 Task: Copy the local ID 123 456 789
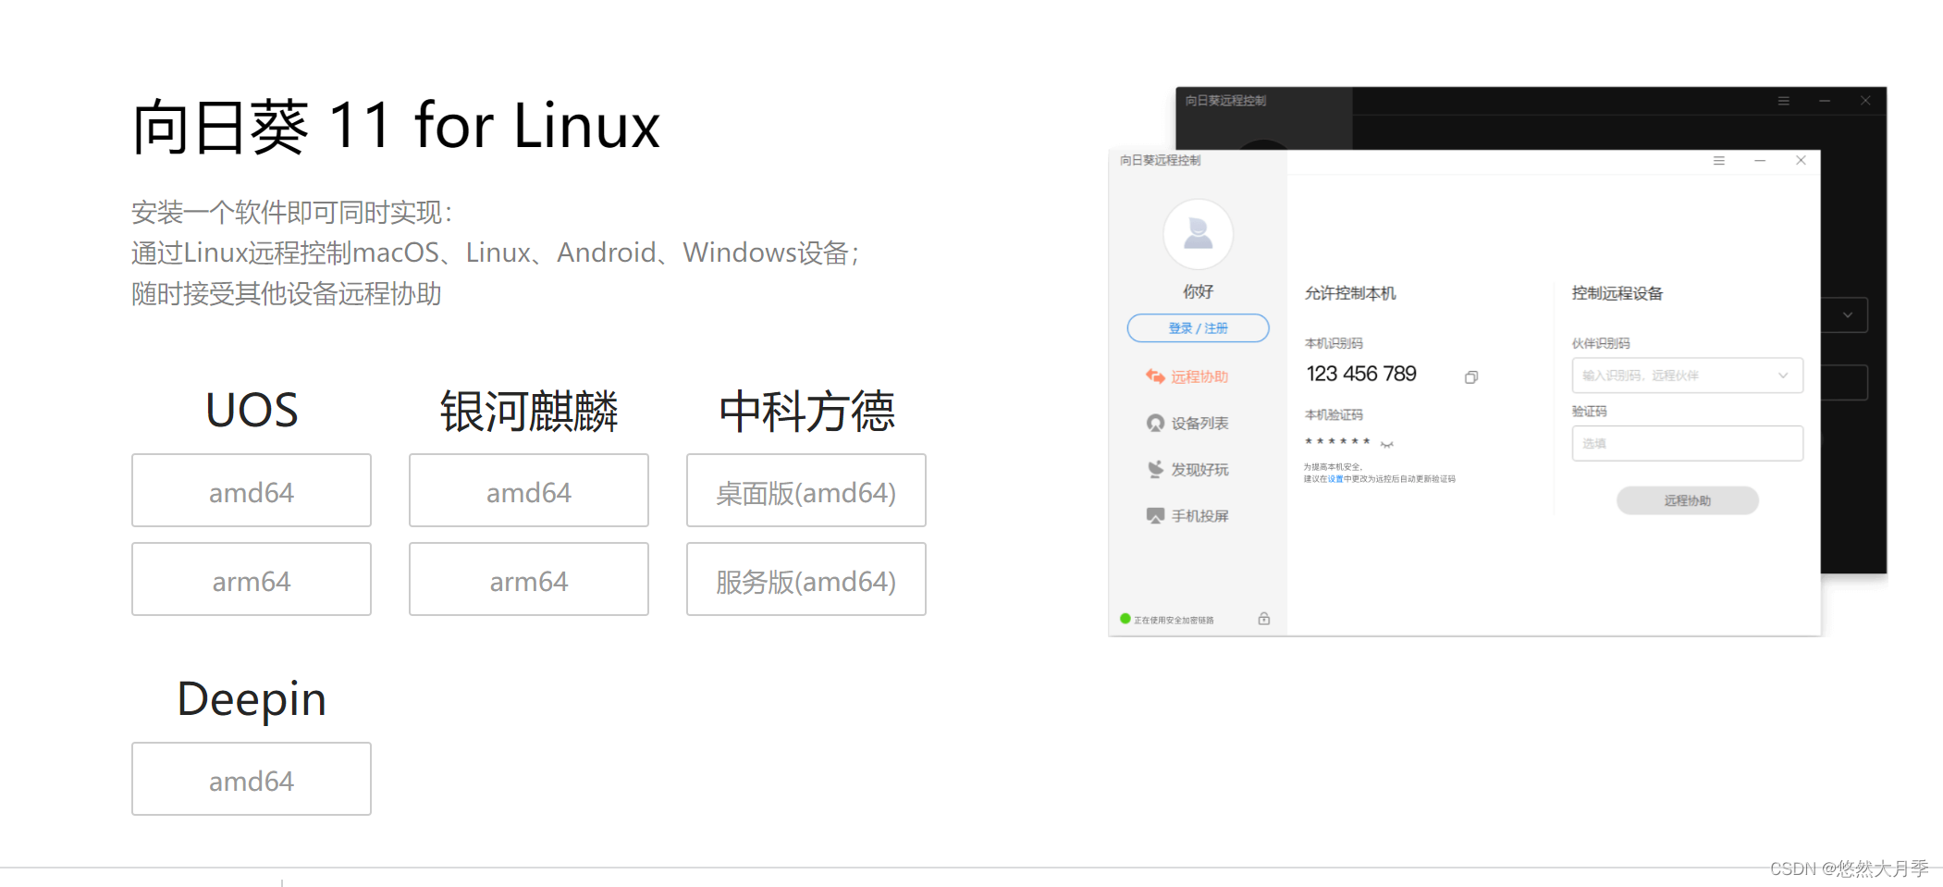click(x=1470, y=376)
